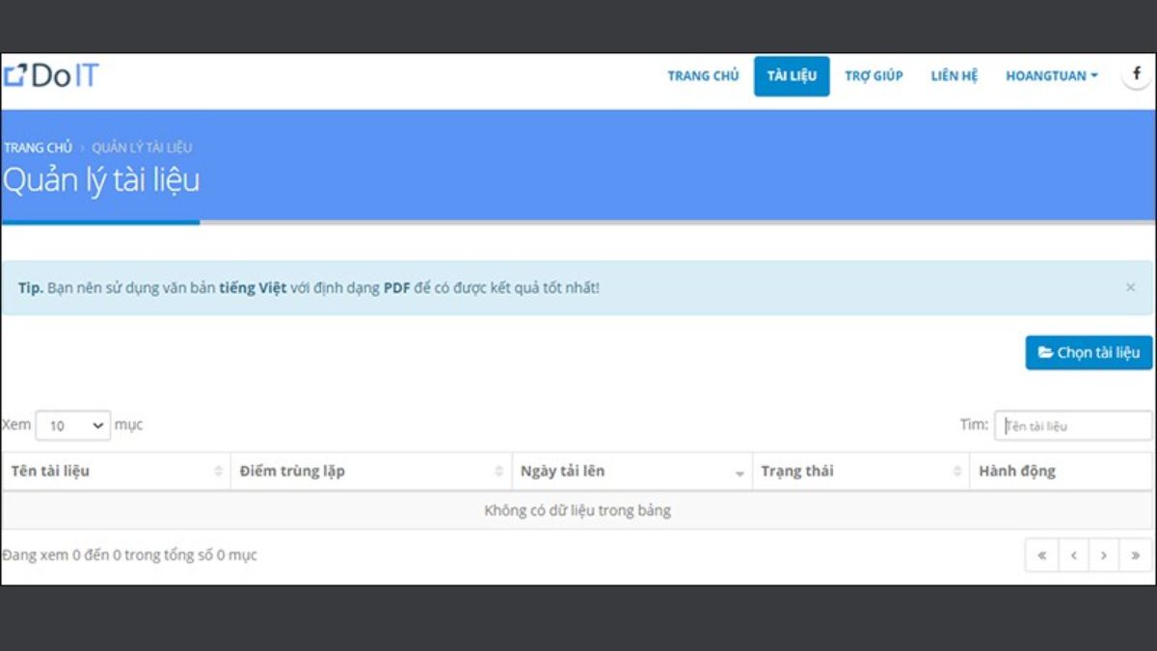Toggle sorting on the Điểm trùng lặp column

point(498,471)
